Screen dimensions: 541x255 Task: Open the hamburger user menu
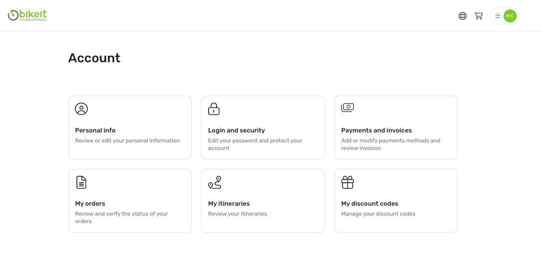point(498,16)
